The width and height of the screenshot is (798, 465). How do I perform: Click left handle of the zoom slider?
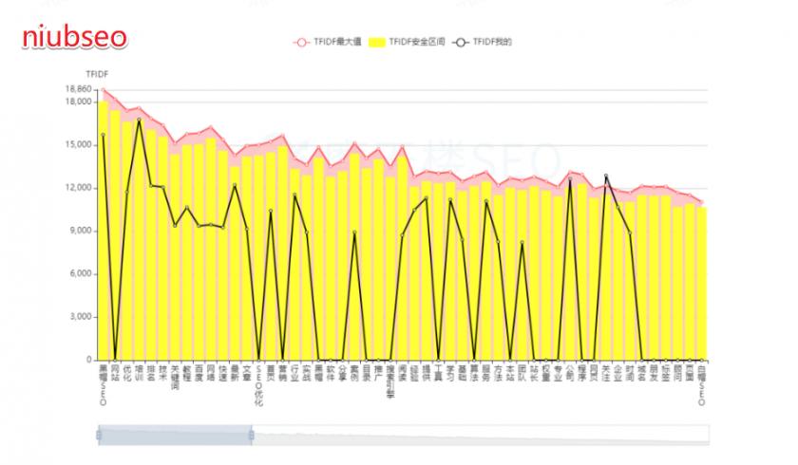[98, 435]
